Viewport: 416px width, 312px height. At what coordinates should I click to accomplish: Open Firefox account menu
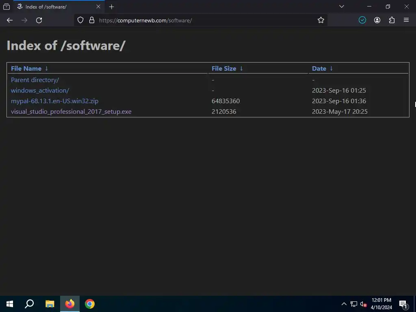(x=377, y=20)
